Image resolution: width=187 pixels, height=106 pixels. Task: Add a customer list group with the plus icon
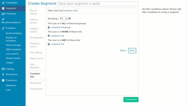point(49,28)
